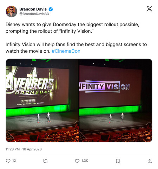
Task: Click the 12 replies count
Action: (14, 161)
